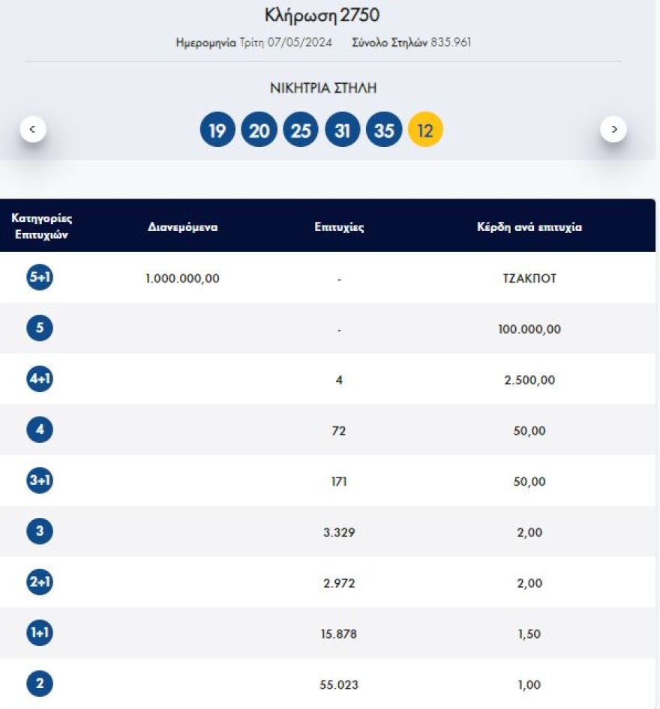Select the 1+1 category badge
This screenshot has height=709, width=660.
40,634
